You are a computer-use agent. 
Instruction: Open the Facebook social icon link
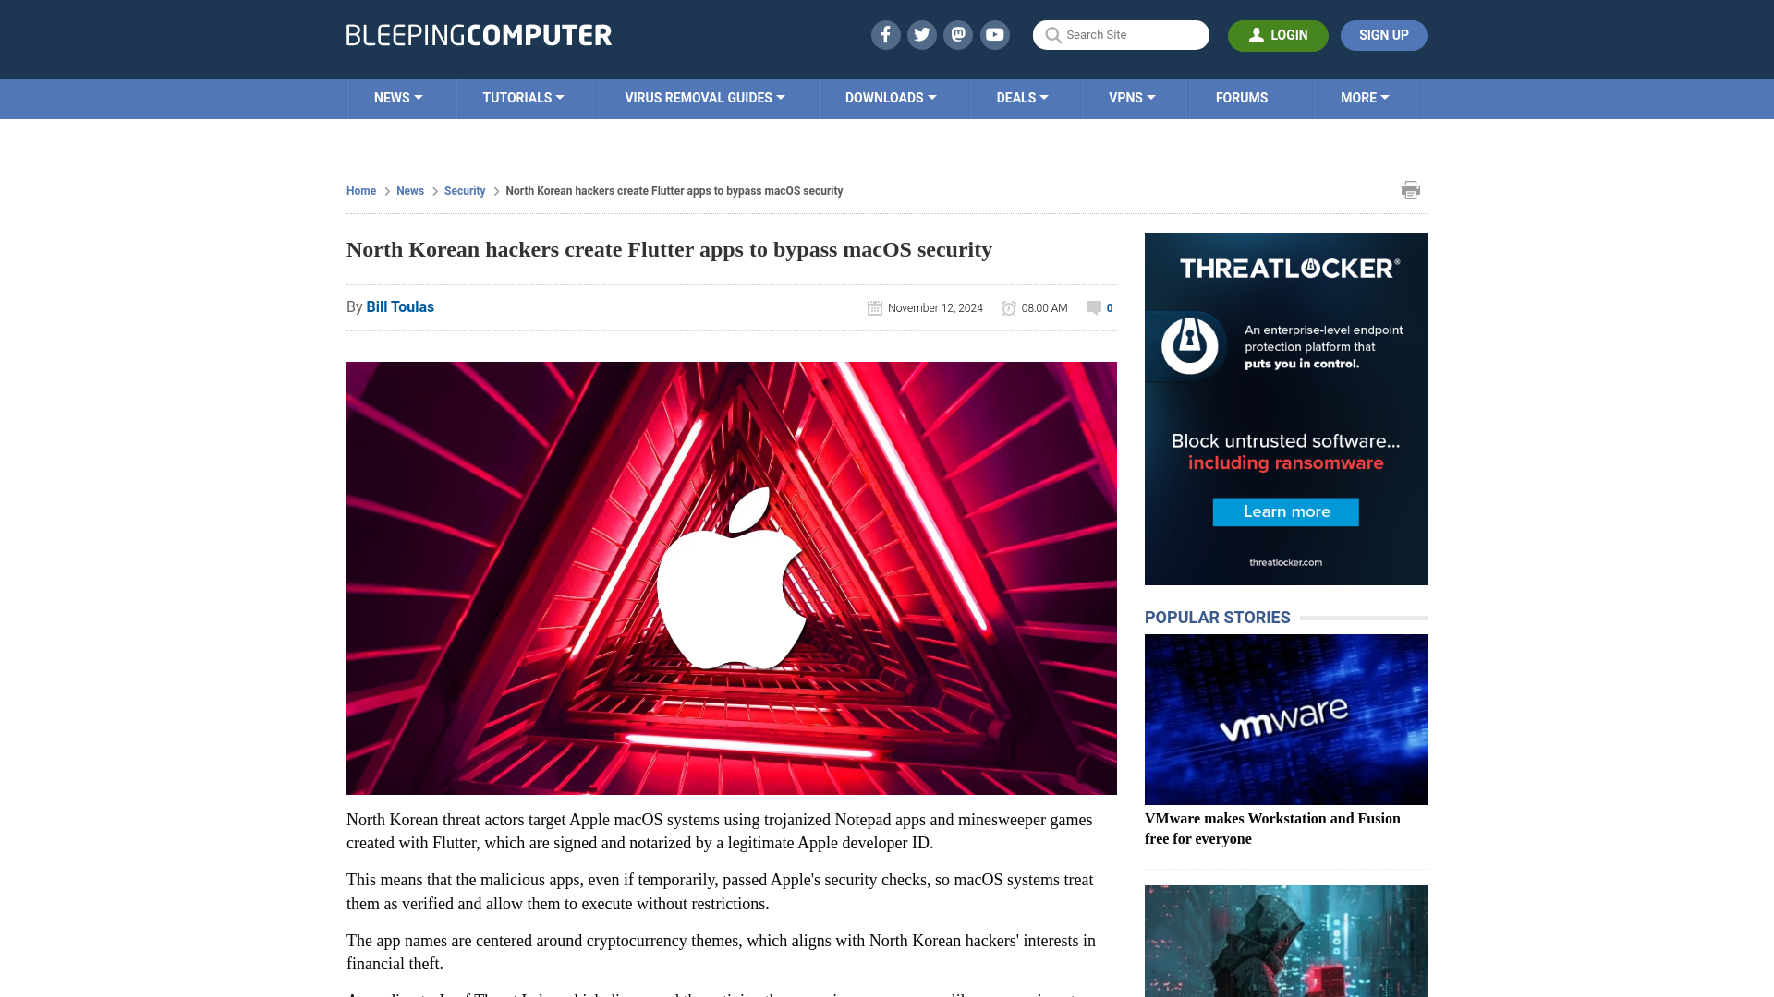coord(886,34)
